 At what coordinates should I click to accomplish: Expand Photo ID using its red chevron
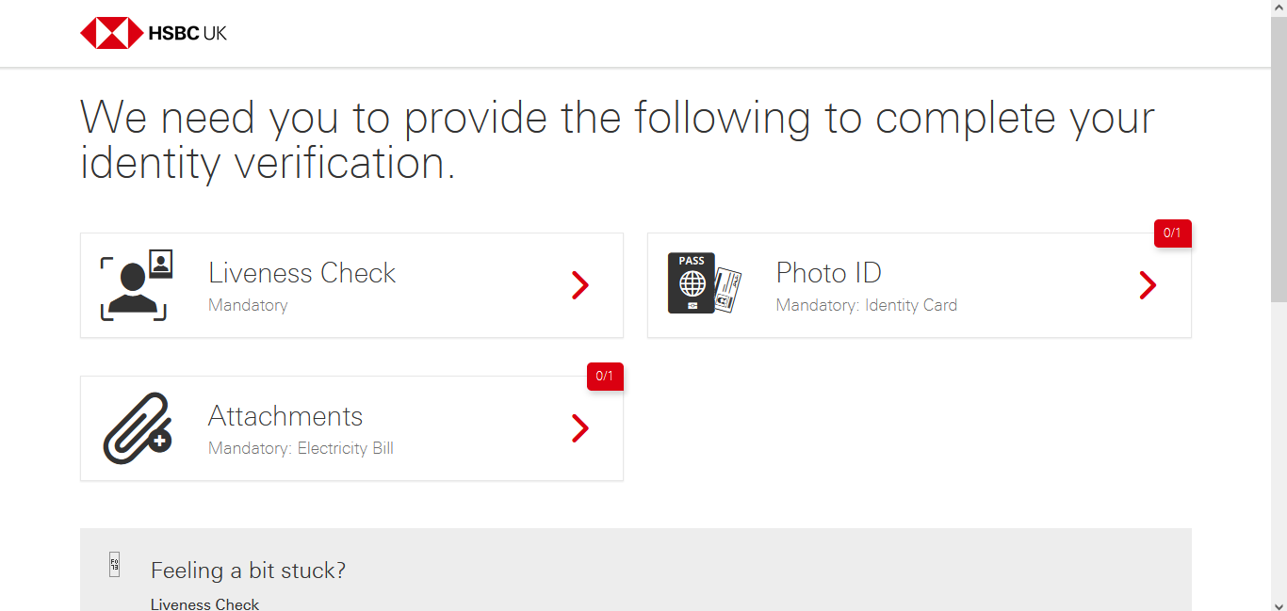(1148, 285)
